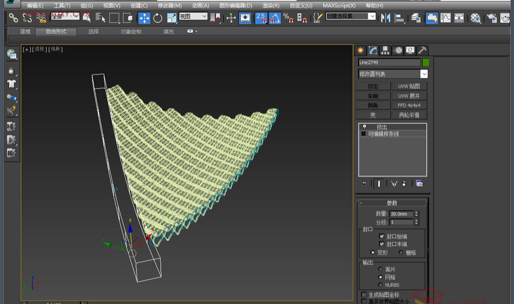
Task: Open the Schematic View
Action: click(459, 18)
